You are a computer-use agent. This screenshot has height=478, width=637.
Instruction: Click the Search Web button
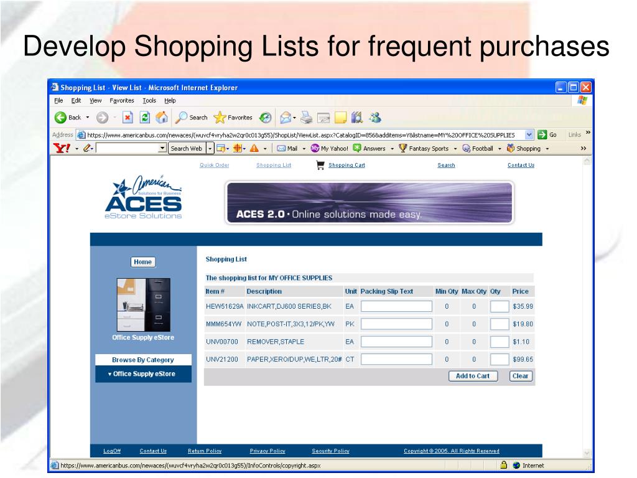point(187,148)
